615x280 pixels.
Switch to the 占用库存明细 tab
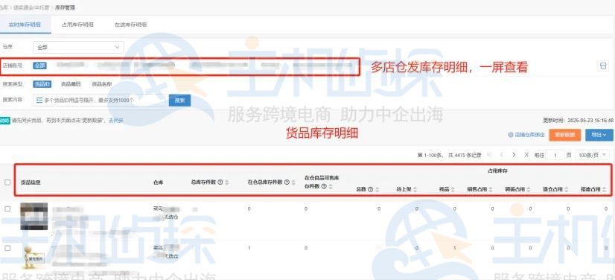pos(77,25)
